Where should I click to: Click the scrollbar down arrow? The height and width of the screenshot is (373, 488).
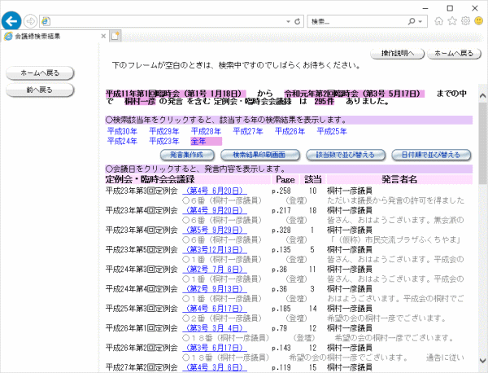(483, 361)
